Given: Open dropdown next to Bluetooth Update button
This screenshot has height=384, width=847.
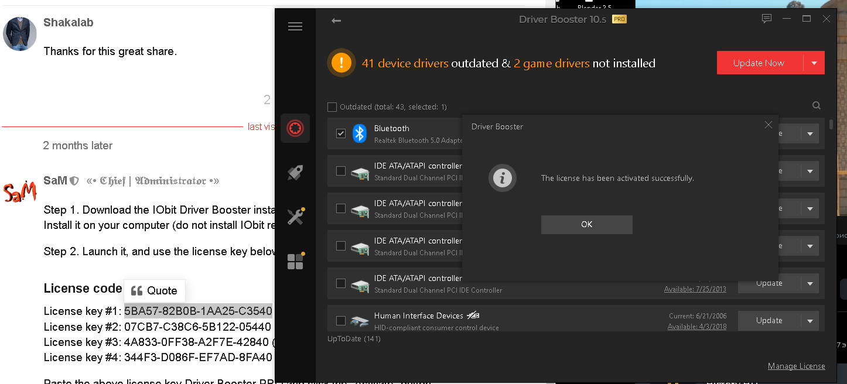Looking at the screenshot, I should tap(810, 133).
